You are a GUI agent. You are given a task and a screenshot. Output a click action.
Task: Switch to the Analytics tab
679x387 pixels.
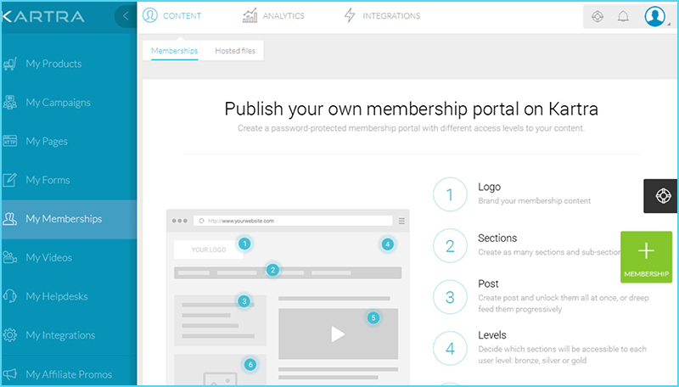click(x=273, y=16)
